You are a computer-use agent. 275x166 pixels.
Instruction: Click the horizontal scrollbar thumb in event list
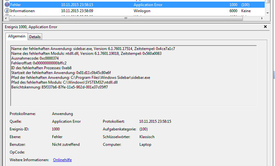[126, 18]
